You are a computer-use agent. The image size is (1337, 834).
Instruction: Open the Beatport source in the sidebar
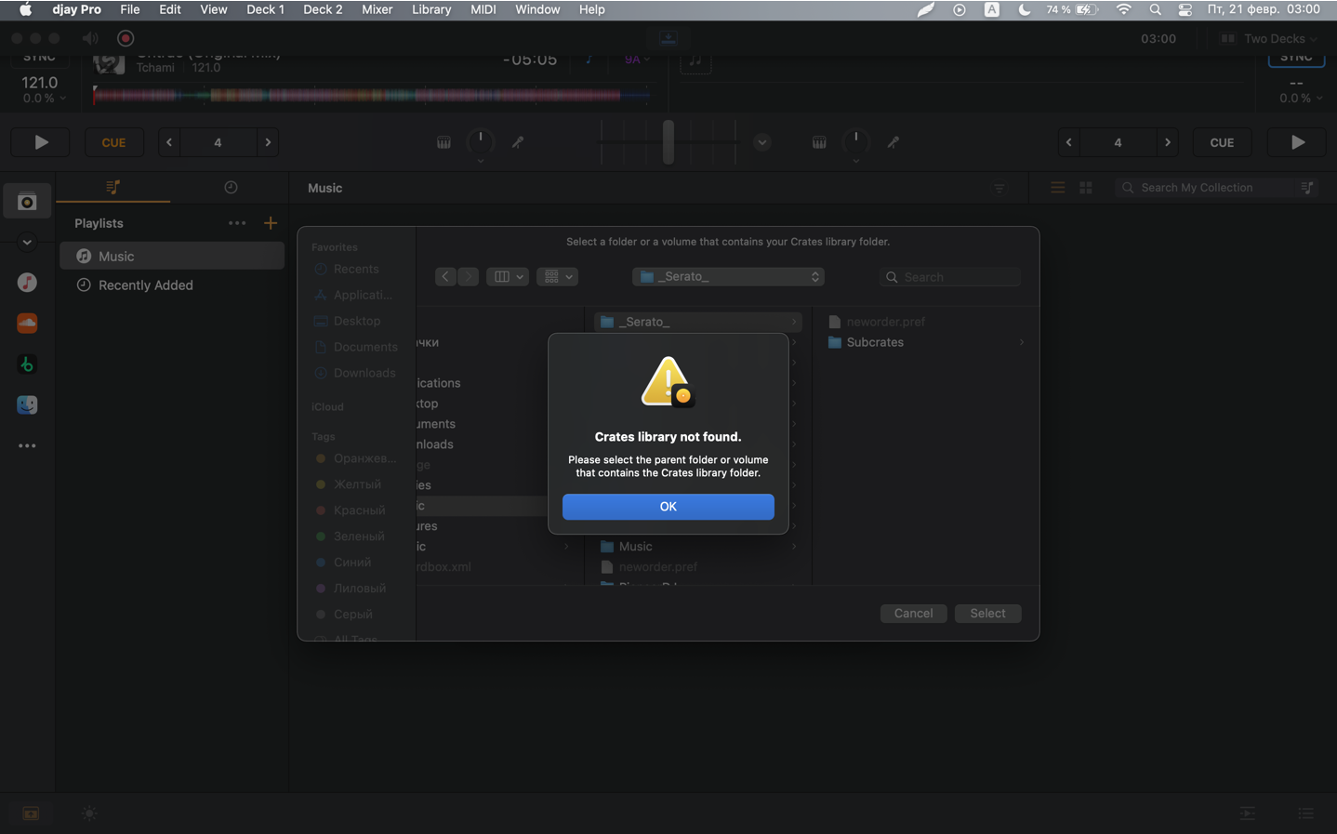27,364
